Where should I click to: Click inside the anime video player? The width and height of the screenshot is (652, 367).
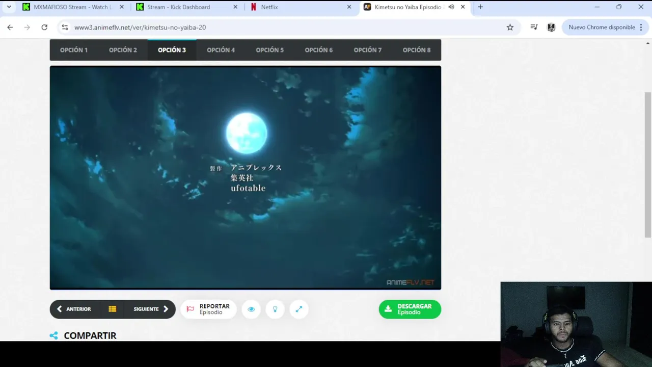pos(246,177)
